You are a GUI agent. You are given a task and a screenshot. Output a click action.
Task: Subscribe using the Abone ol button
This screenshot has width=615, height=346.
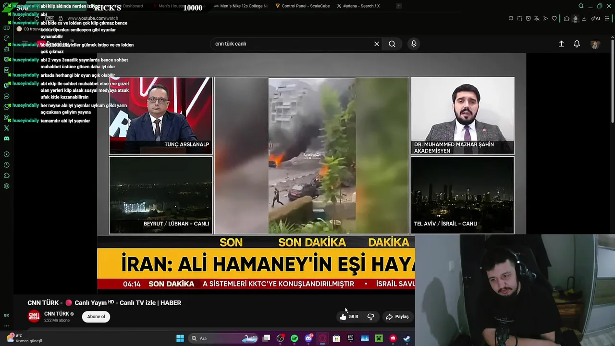click(96, 317)
